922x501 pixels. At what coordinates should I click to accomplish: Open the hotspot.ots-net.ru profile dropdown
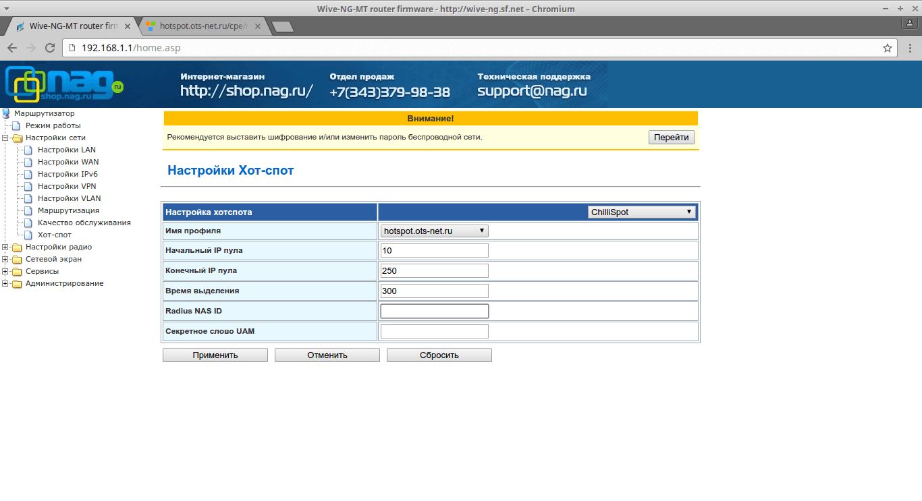tap(434, 231)
